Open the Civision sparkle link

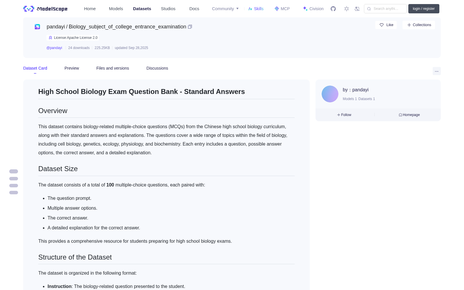coord(313,9)
